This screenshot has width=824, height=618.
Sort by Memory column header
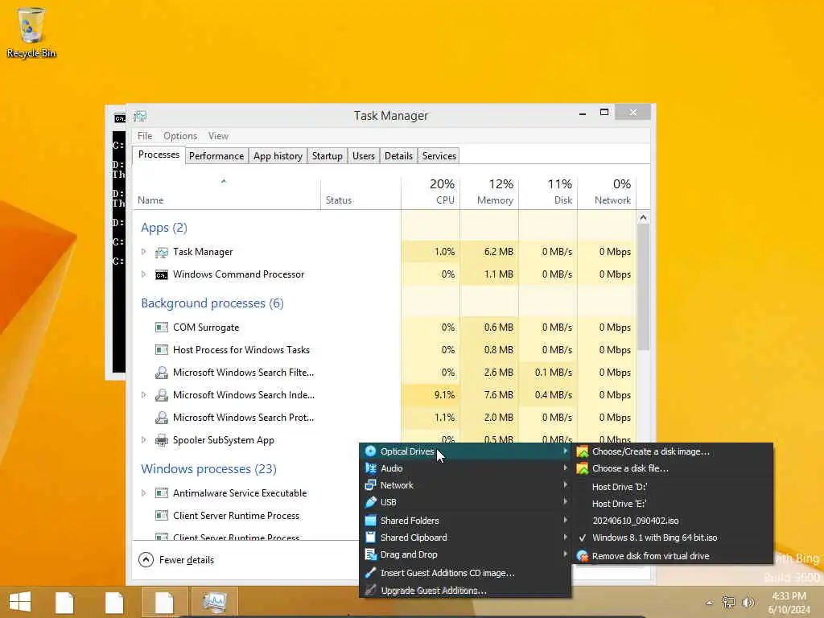pos(489,192)
